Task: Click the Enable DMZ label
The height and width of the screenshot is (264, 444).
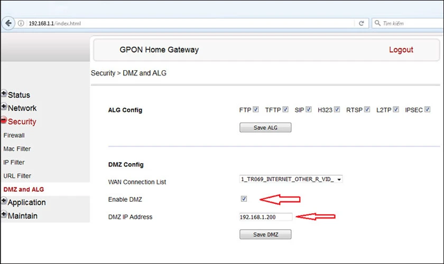Action: coord(125,200)
